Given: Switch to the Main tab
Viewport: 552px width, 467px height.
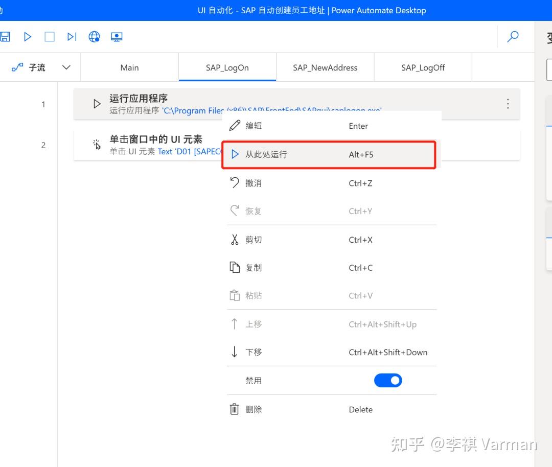Looking at the screenshot, I should 129,67.
